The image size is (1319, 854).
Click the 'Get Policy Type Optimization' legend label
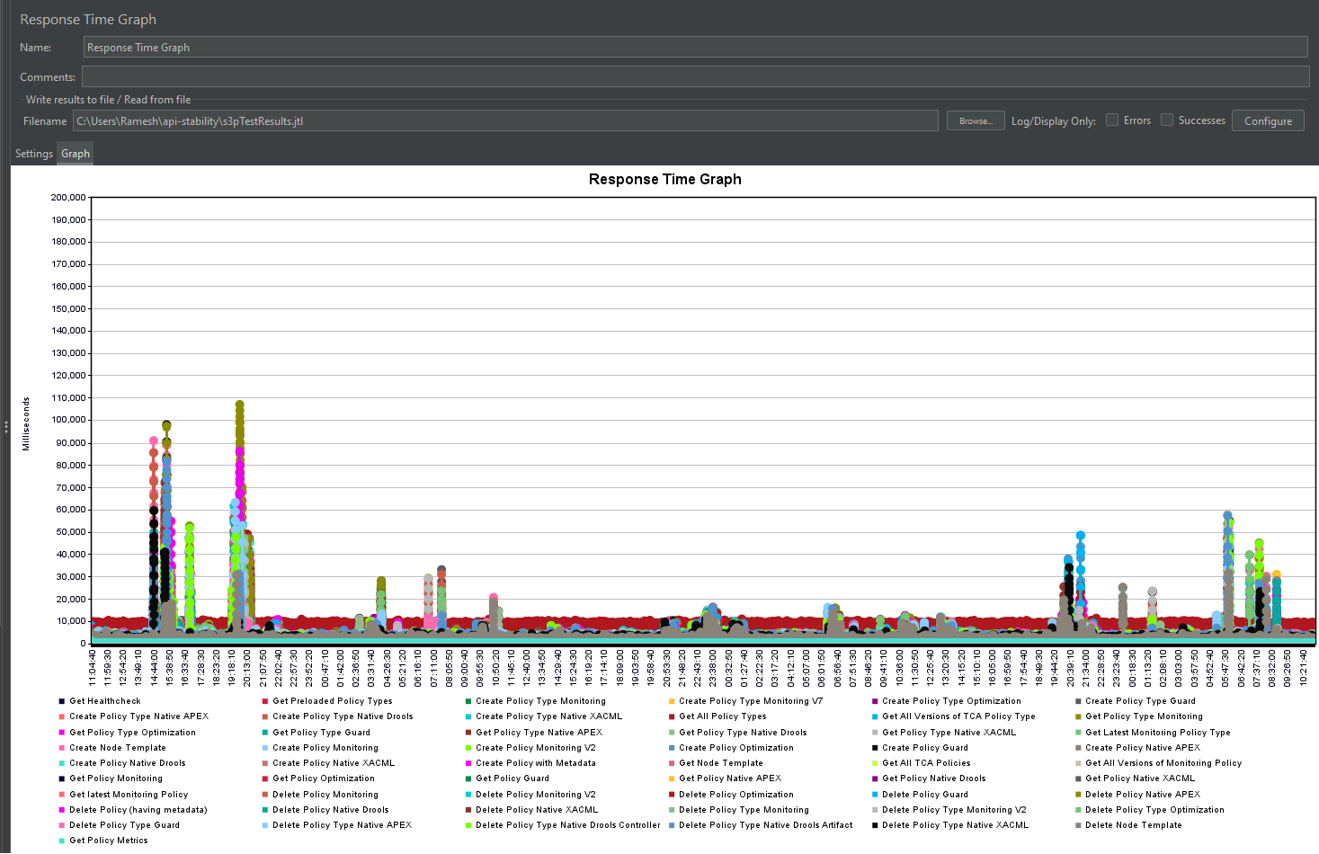click(x=132, y=733)
